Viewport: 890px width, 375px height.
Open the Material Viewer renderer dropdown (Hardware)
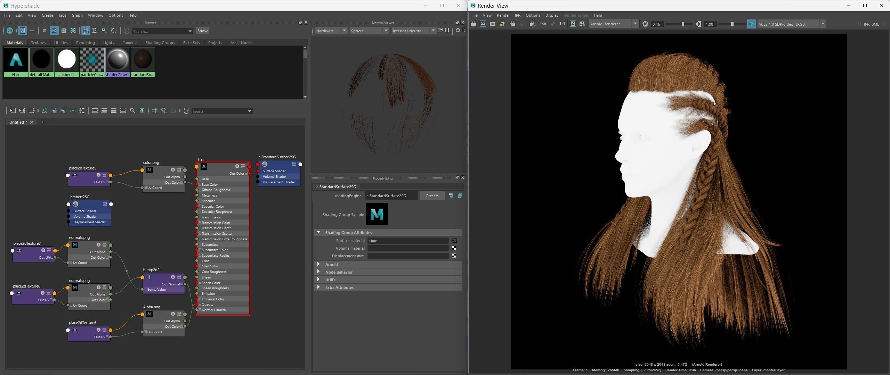331,31
